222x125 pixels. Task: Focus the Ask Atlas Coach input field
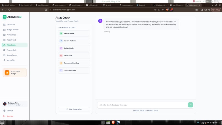(142, 105)
